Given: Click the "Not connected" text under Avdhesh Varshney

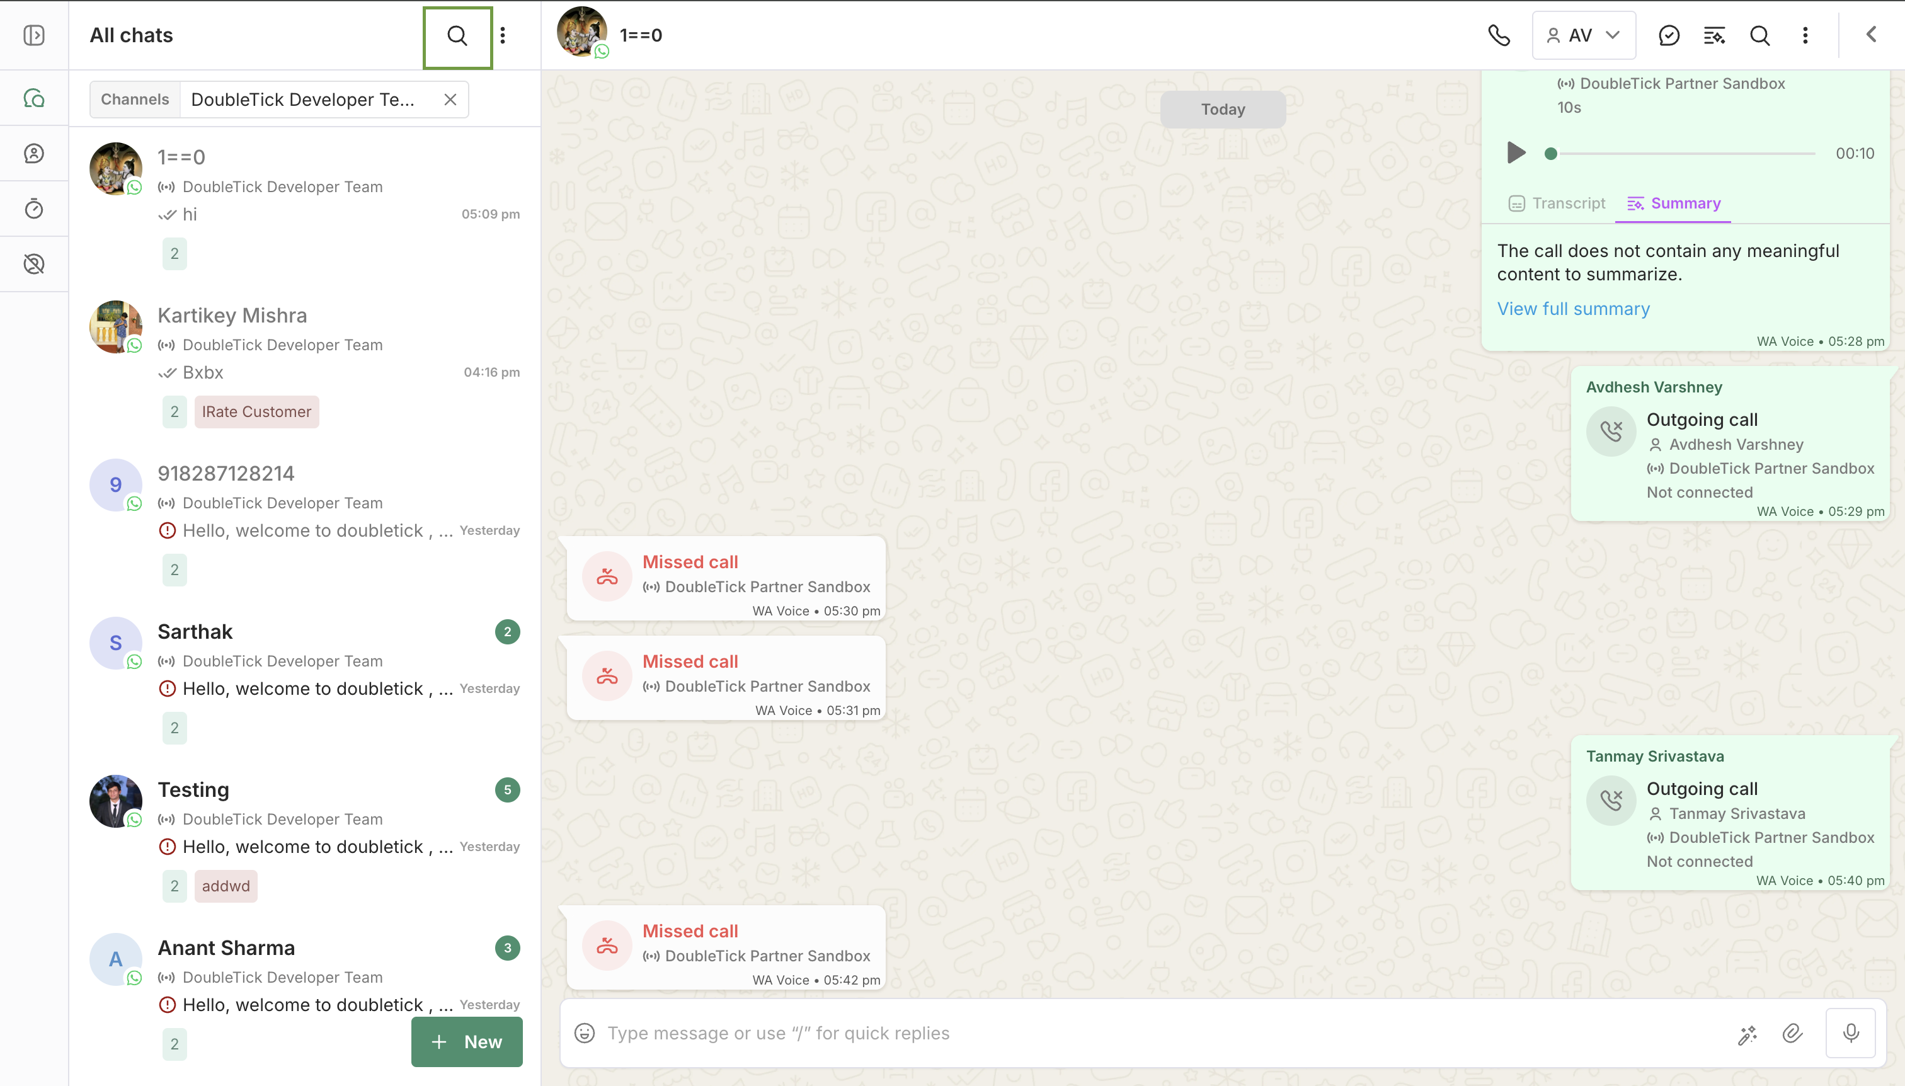Looking at the screenshot, I should point(1700,492).
